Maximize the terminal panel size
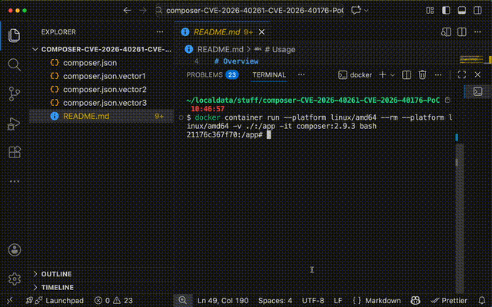492x307 pixels. pyautogui.click(x=461, y=75)
